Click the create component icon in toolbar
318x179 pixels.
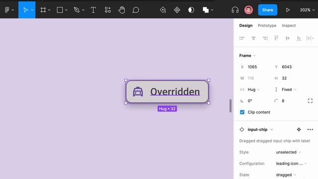[x=177, y=10]
